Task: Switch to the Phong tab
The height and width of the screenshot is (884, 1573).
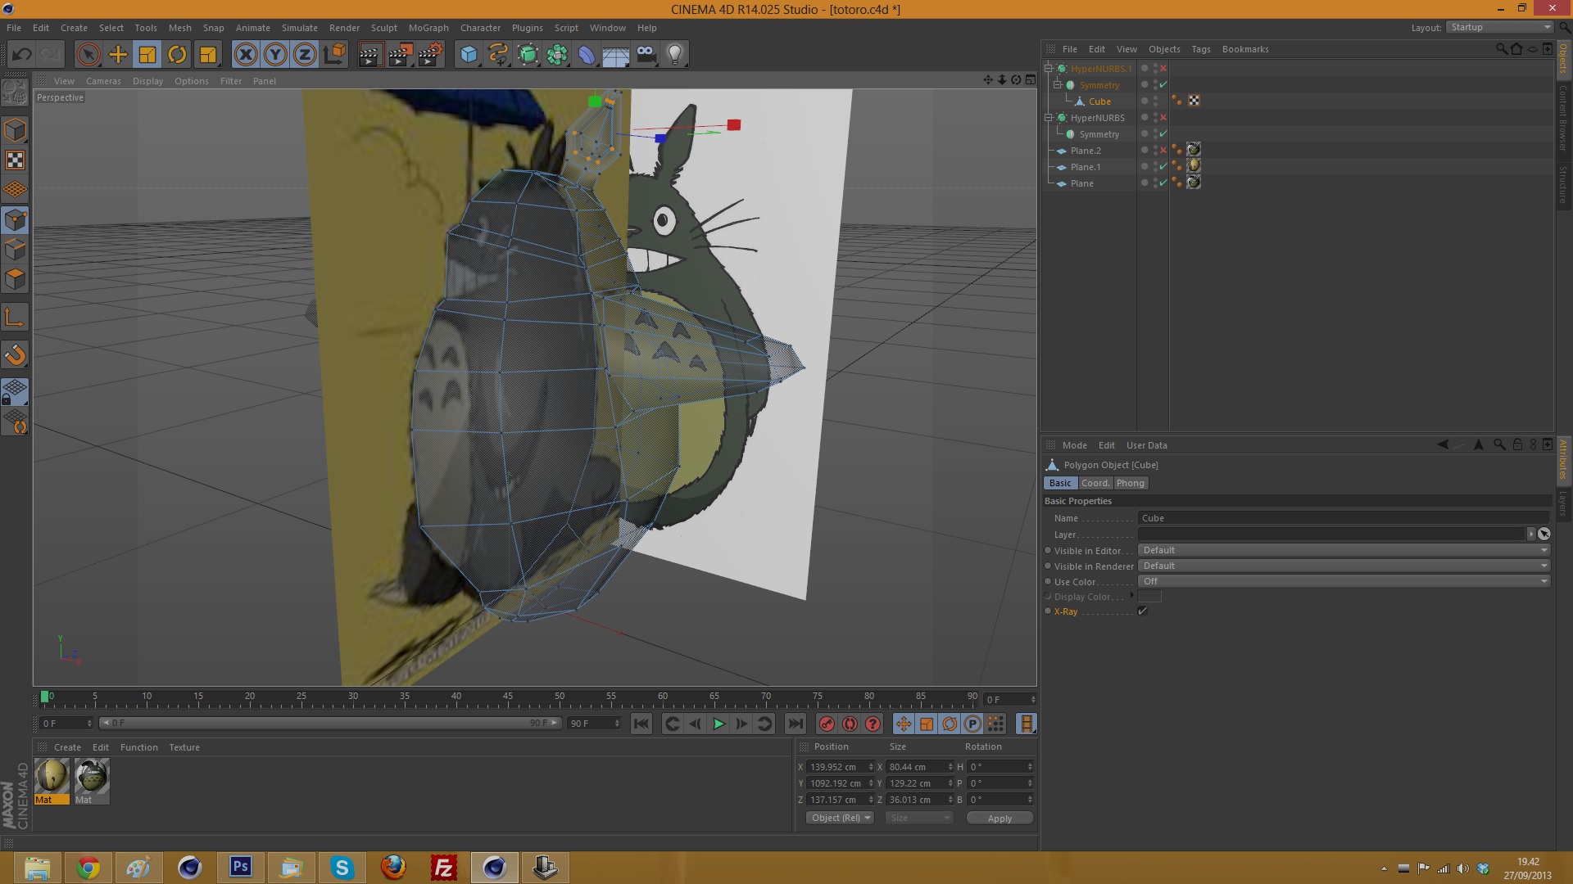Action: pos(1130,483)
